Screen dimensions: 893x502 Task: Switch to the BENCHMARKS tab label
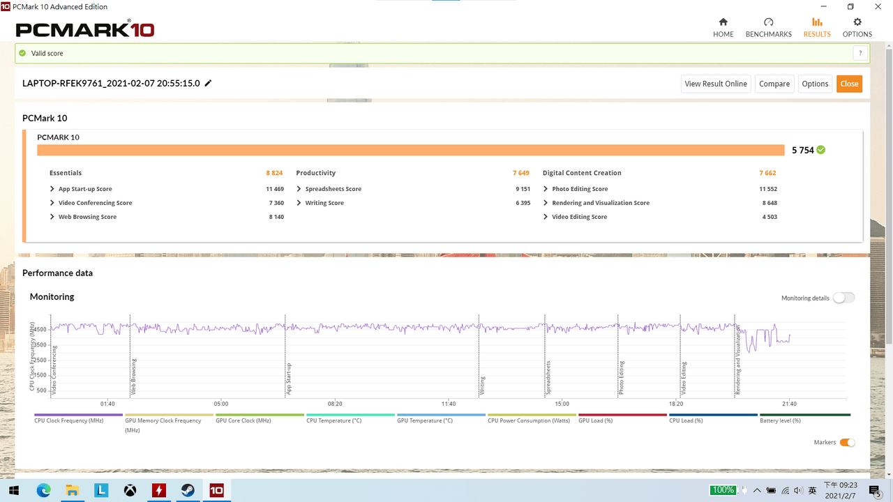(x=769, y=34)
